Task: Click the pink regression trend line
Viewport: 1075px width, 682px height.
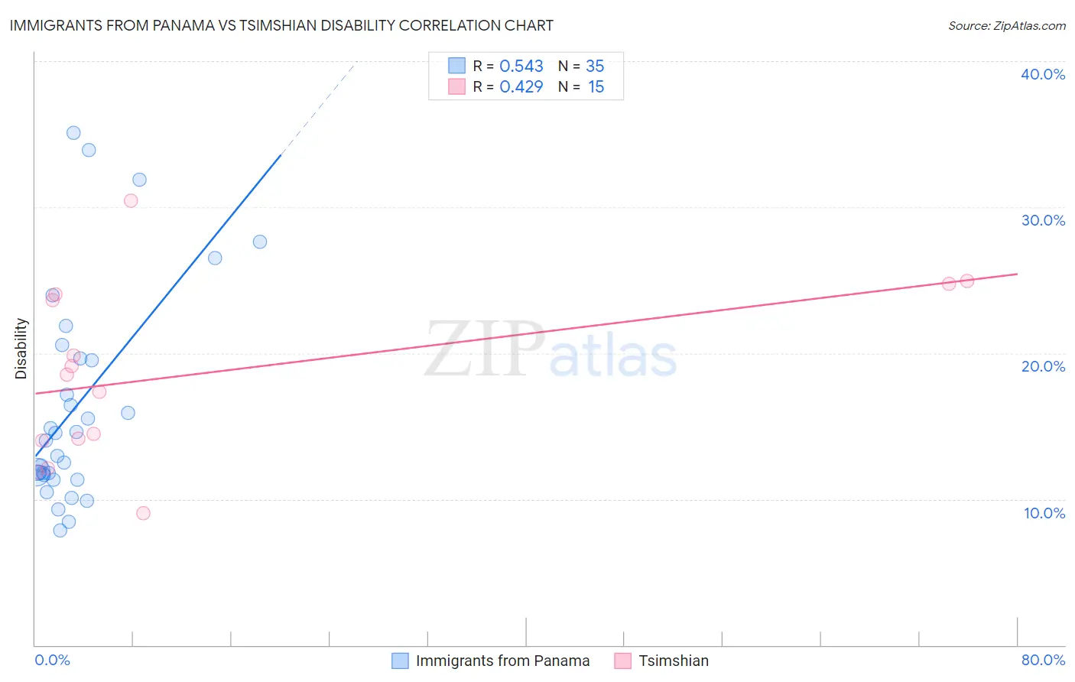Action: tap(526, 333)
